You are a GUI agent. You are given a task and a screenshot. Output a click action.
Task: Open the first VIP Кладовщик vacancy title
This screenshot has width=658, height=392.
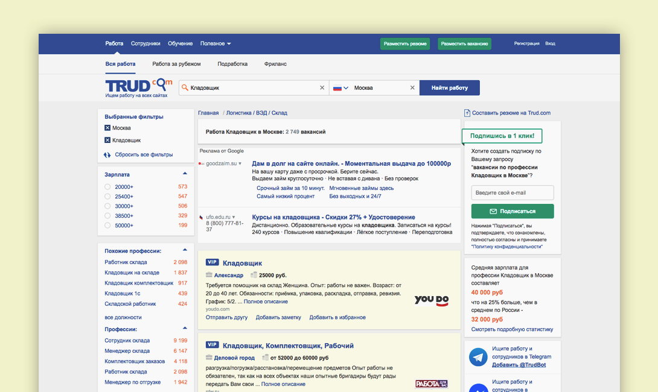point(242,263)
